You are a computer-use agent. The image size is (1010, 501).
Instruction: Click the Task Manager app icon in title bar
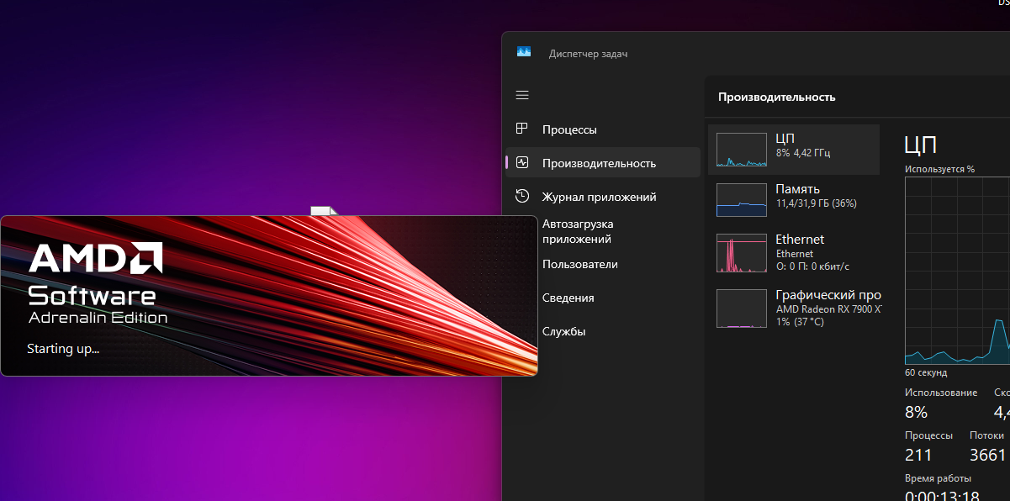(524, 52)
